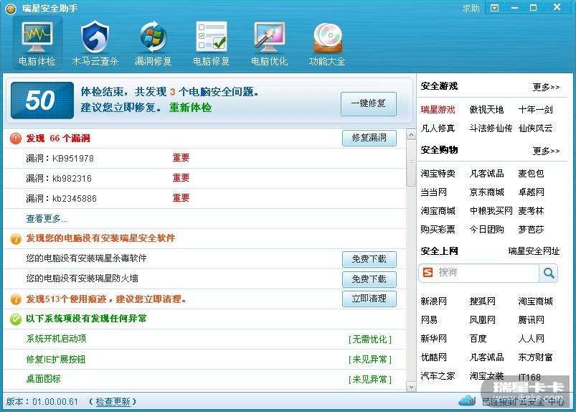Open the 东方财富 site link
Viewport: 576px width, 412px height.
point(536,357)
